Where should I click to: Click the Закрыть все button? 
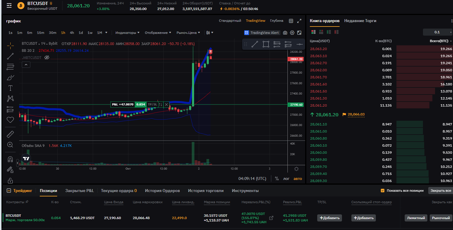click(441, 191)
